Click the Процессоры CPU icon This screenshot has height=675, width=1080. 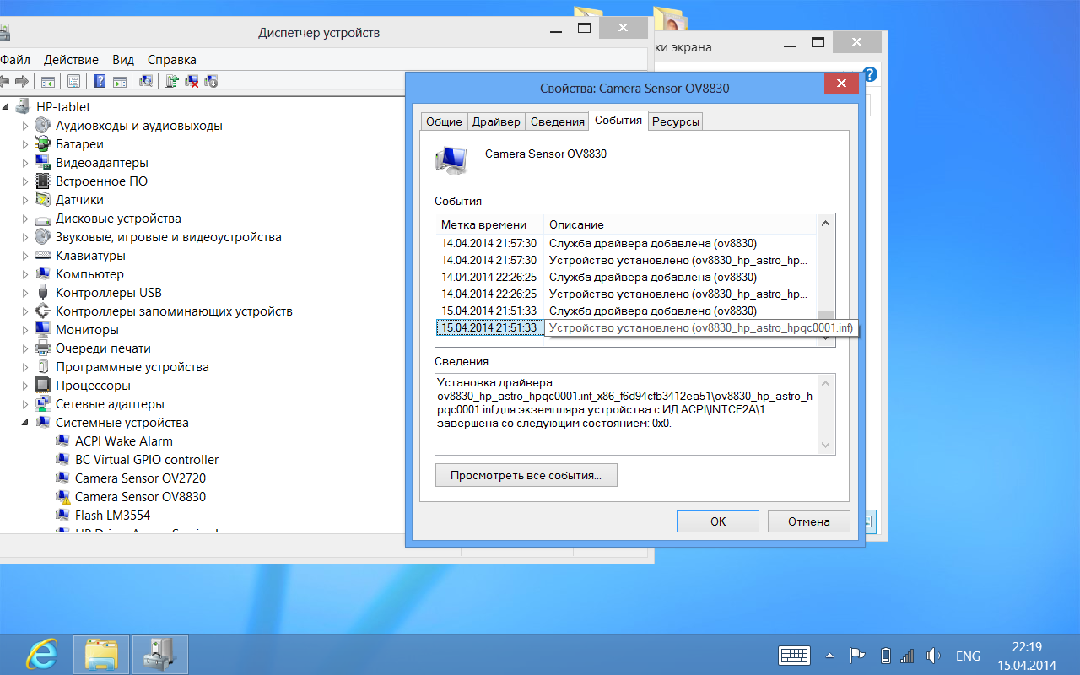43,386
